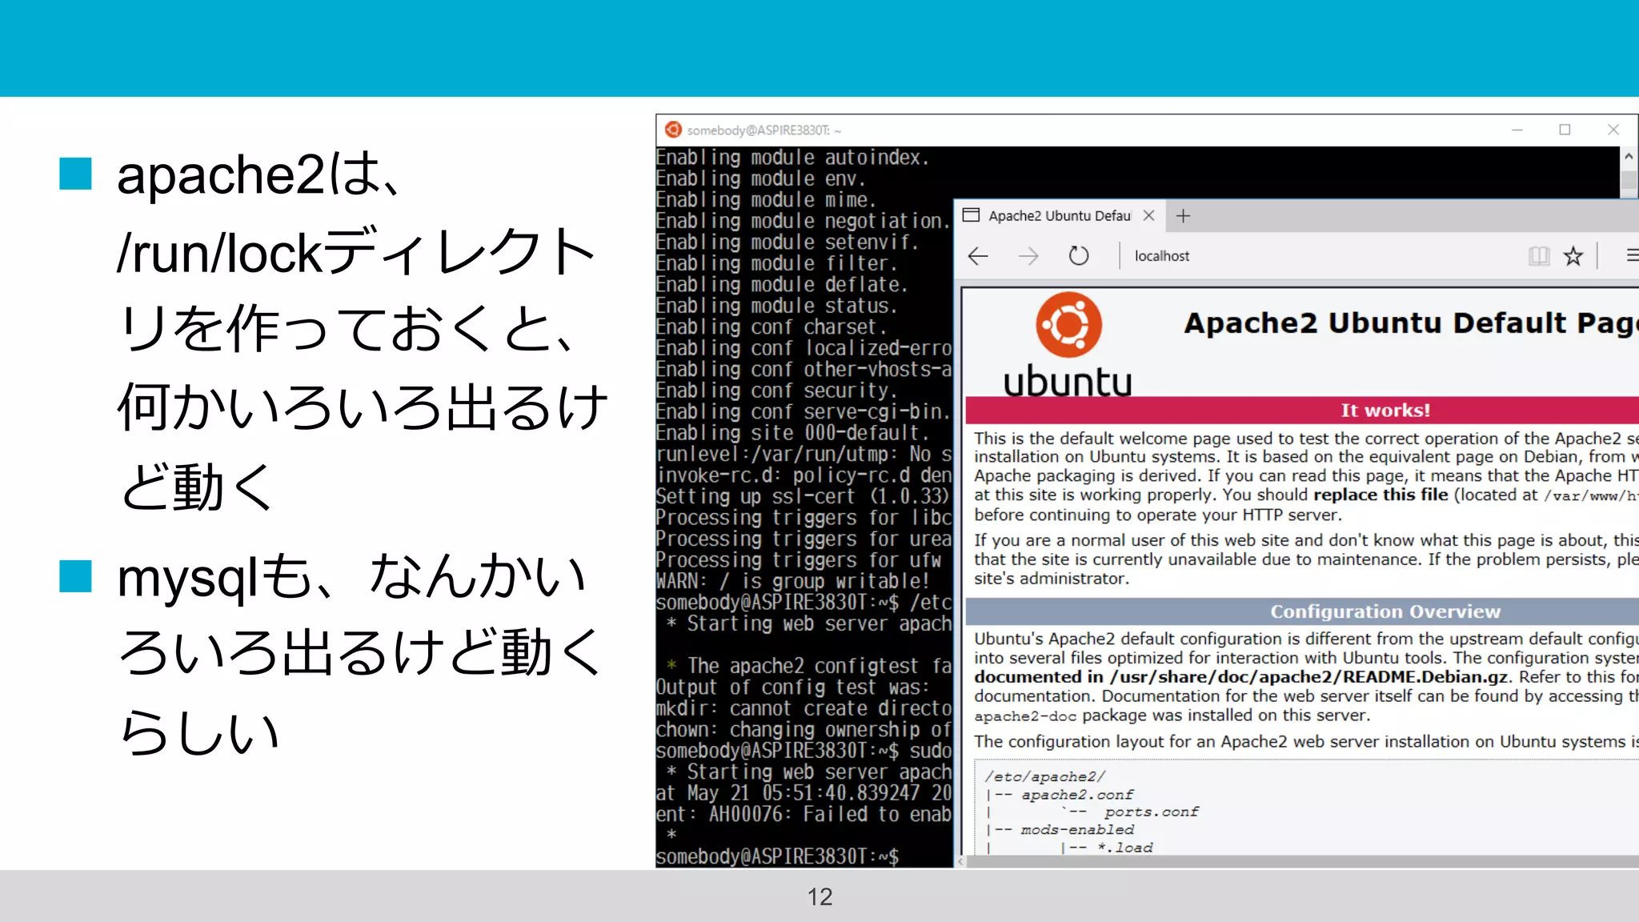Click the terminal vertical scrollbar thumb
This screenshot has width=1639, height=922.
click(x=1629, y=182)
